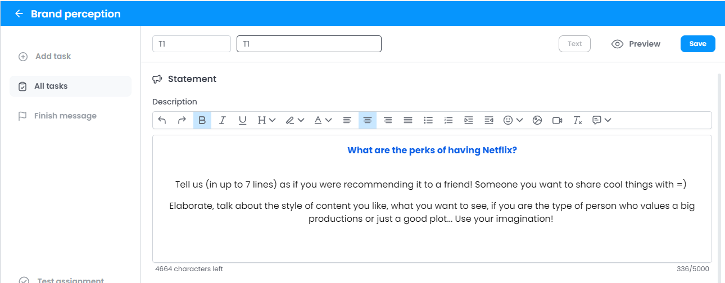Click the Add task label
The height and width of the screenshot is (283, 725).
53,56
